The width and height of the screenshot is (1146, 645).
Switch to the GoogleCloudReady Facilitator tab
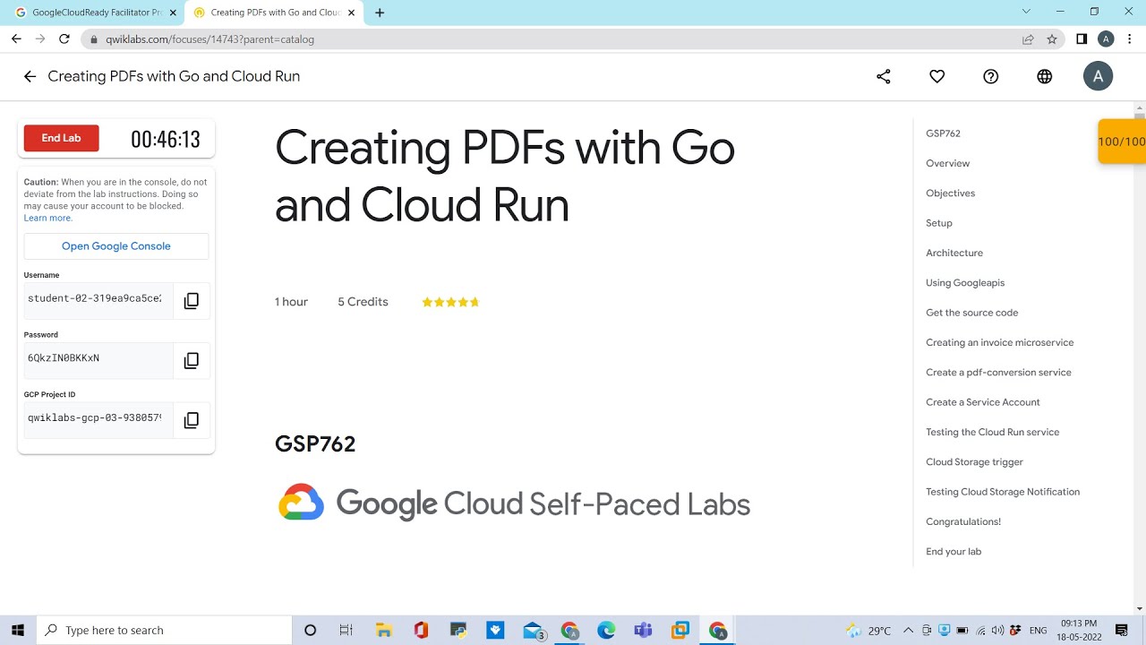click(x=94, y=13)
